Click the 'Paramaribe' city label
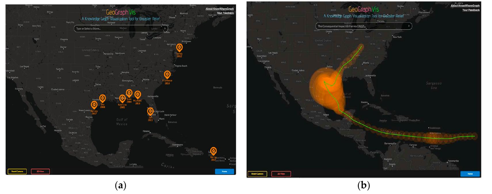The image size is (492, 194). (453, 161)
